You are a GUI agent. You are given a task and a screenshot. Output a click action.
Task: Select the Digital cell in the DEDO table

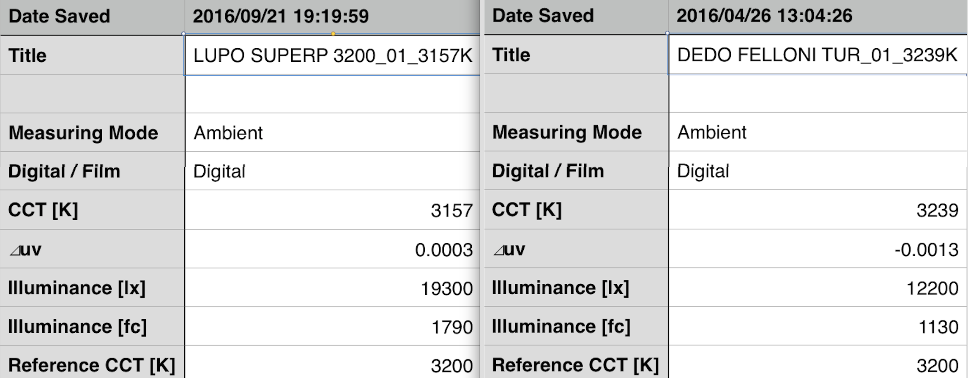703,171
